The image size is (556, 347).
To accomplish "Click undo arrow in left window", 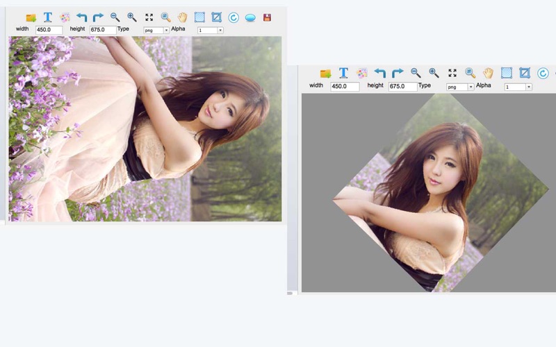I will tap(81, 17).
